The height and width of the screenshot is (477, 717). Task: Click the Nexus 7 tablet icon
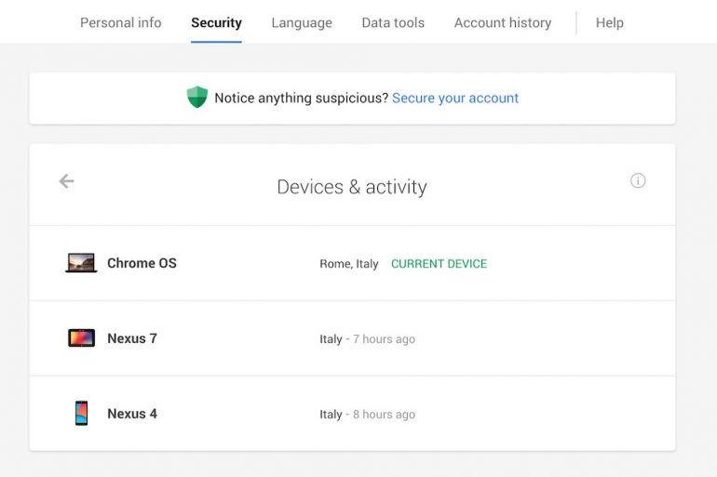tap(81, 338)
